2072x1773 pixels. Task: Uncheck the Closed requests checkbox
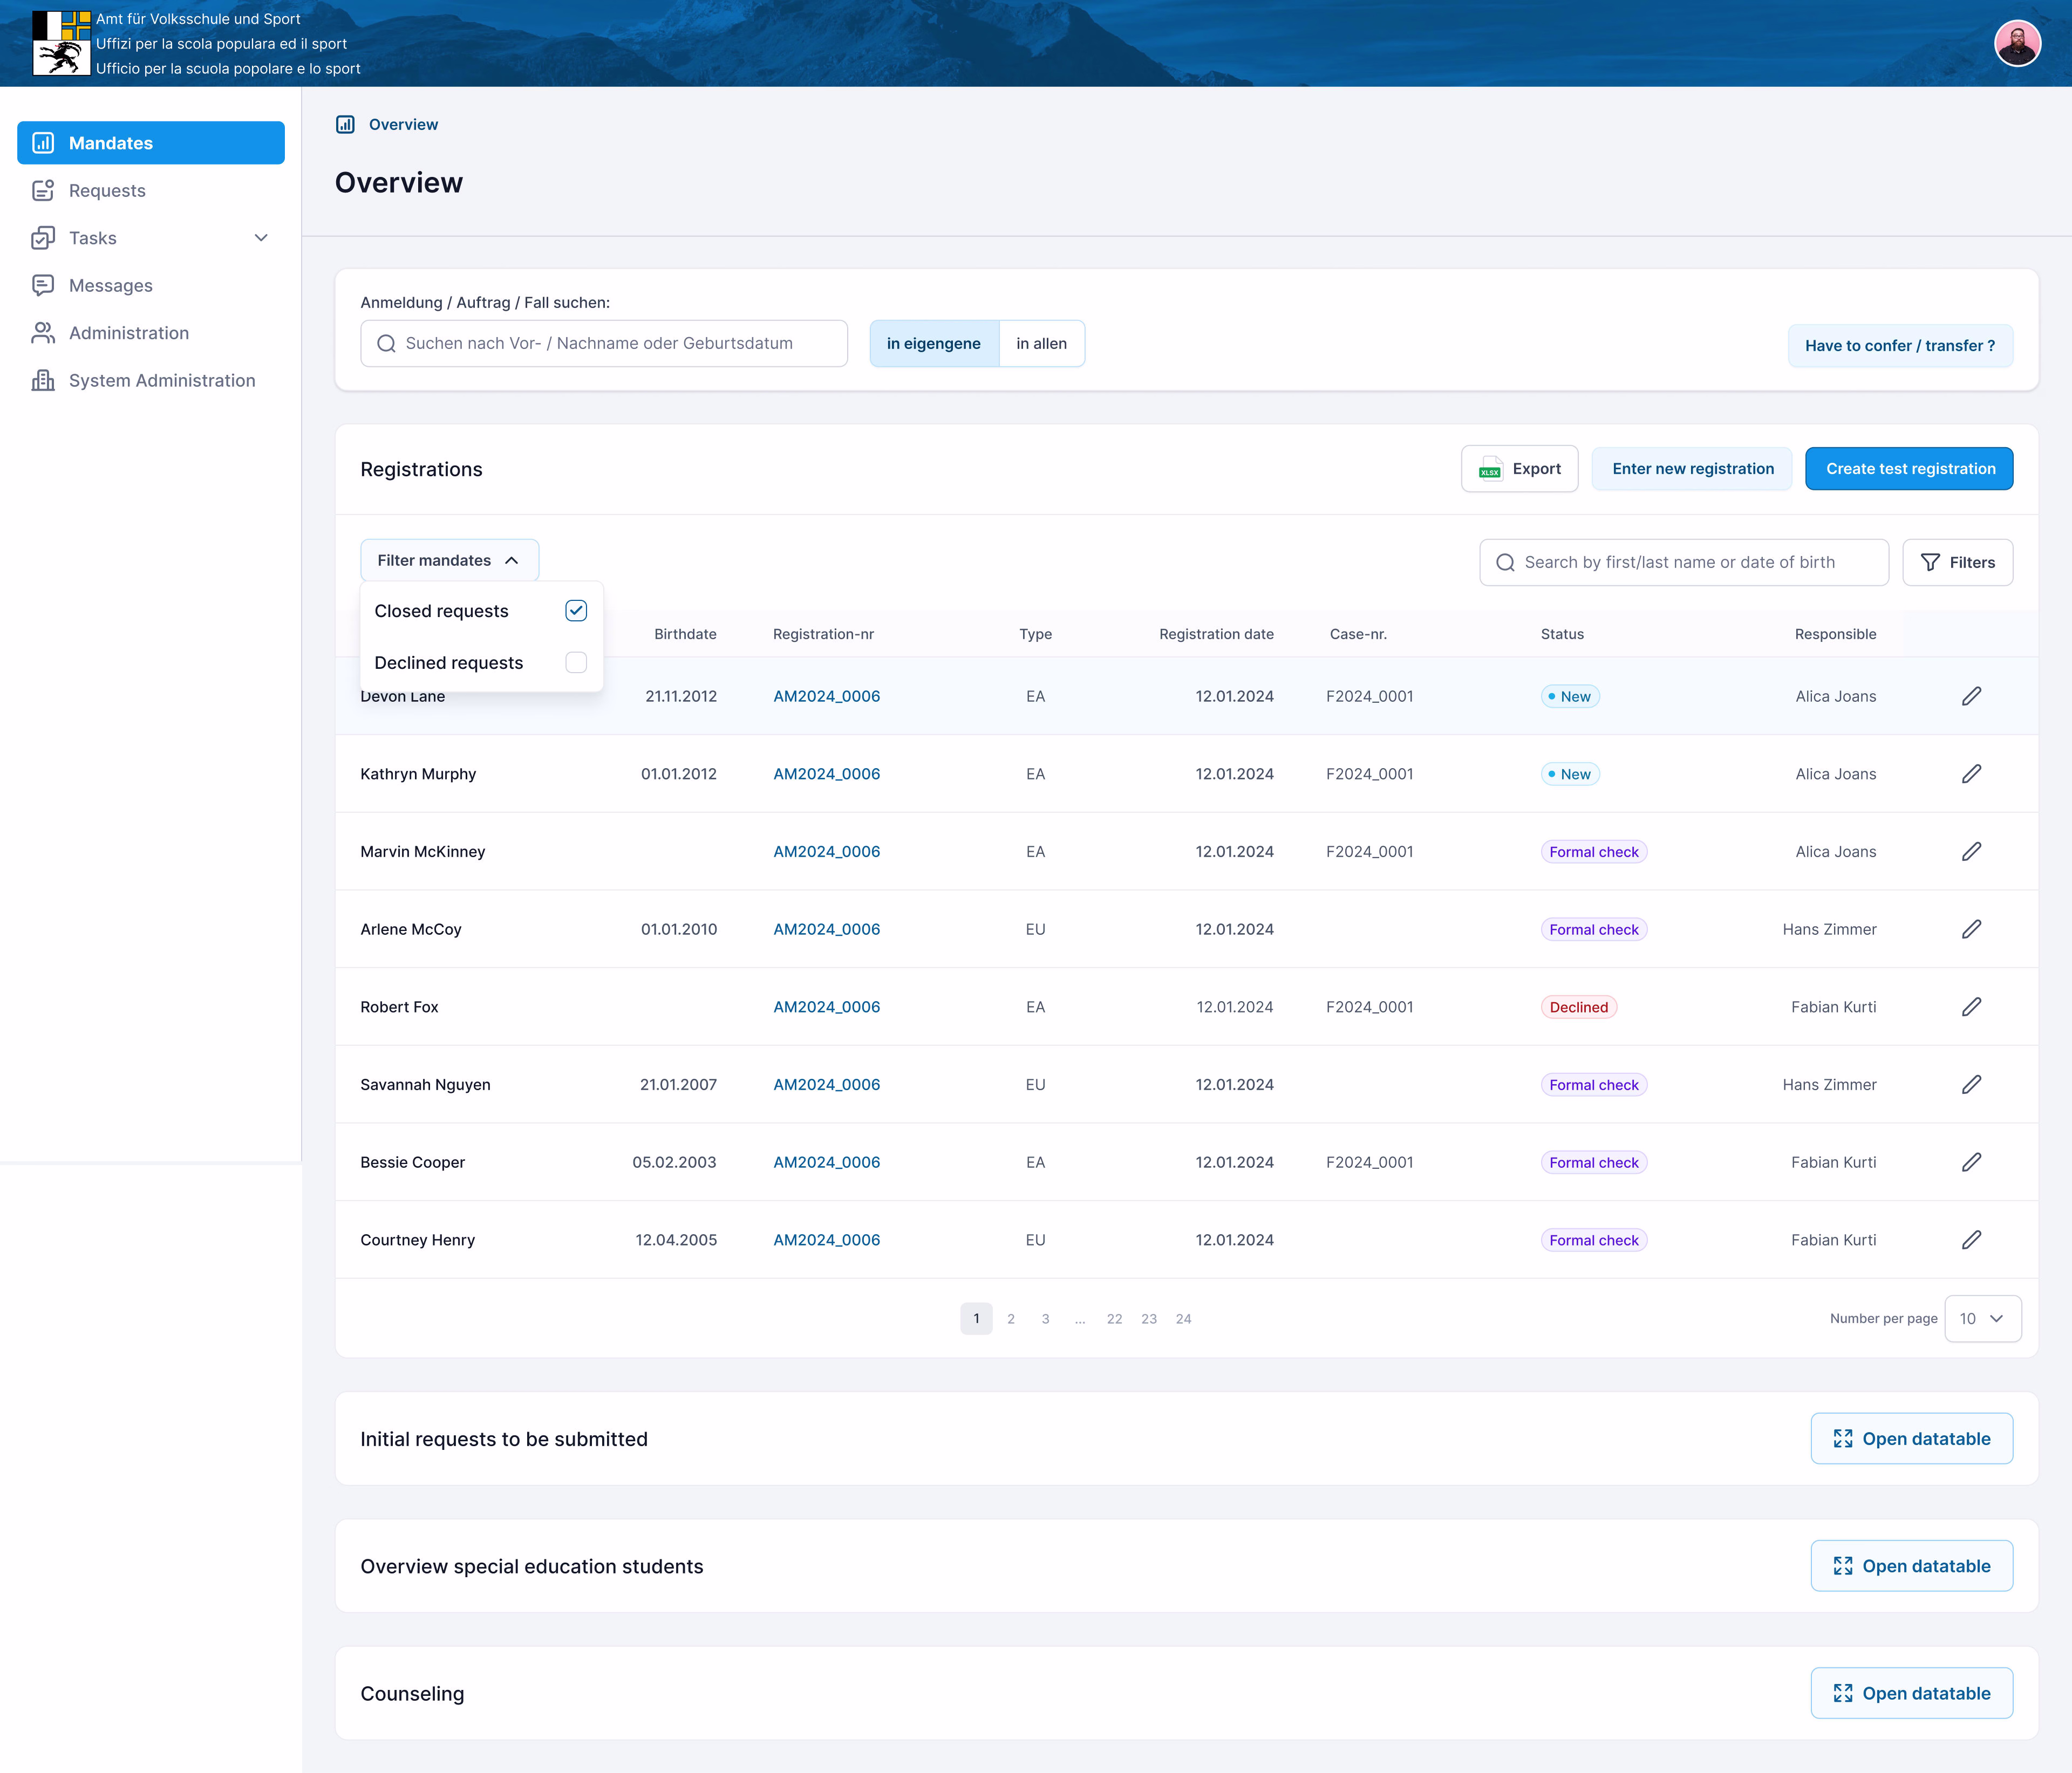coord(576,611)
